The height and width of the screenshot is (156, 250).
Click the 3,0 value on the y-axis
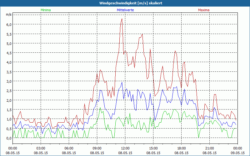[x=9, y=81]
